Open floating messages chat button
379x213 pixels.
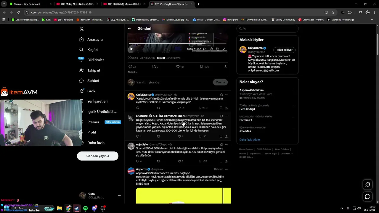(x=367, y=196)
